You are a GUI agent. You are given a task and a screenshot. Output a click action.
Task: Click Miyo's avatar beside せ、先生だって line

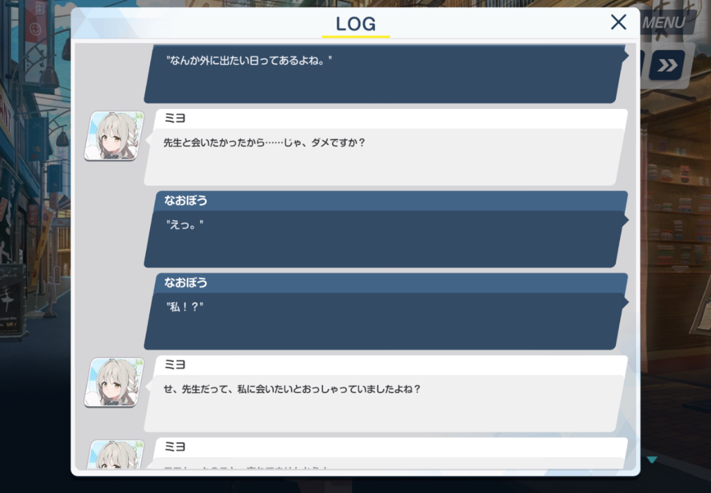115,383
